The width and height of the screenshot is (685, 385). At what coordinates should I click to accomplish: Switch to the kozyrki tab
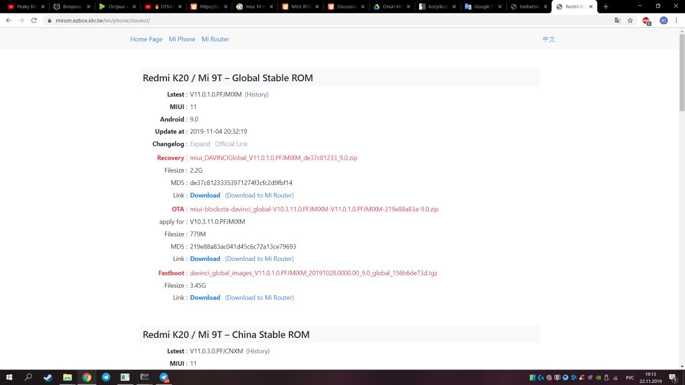(x=437, y=6)
